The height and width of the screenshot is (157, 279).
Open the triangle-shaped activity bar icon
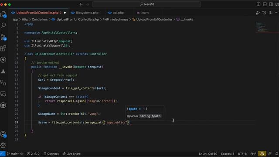(3, 71)
